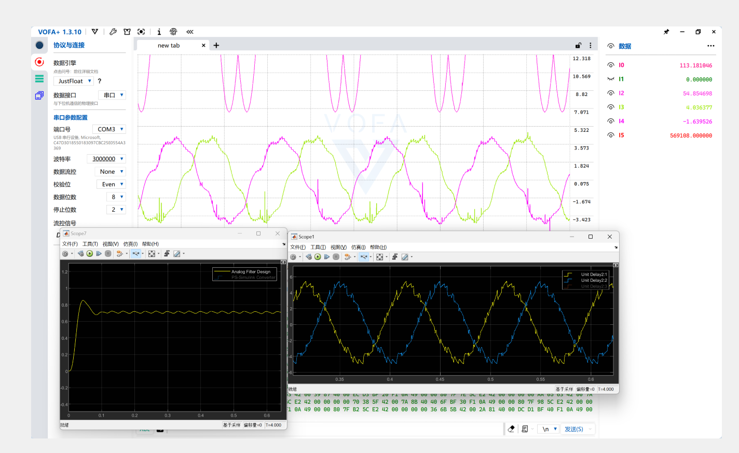Image resolution: width=739 pixels, height=453 pixels.
Task: Click Run button in Scope7 toolbar
Action: [x=90, y=254]
